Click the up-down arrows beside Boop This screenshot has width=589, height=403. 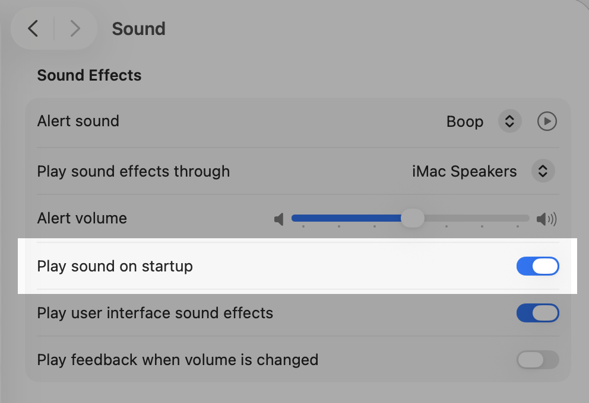(509, 121)
